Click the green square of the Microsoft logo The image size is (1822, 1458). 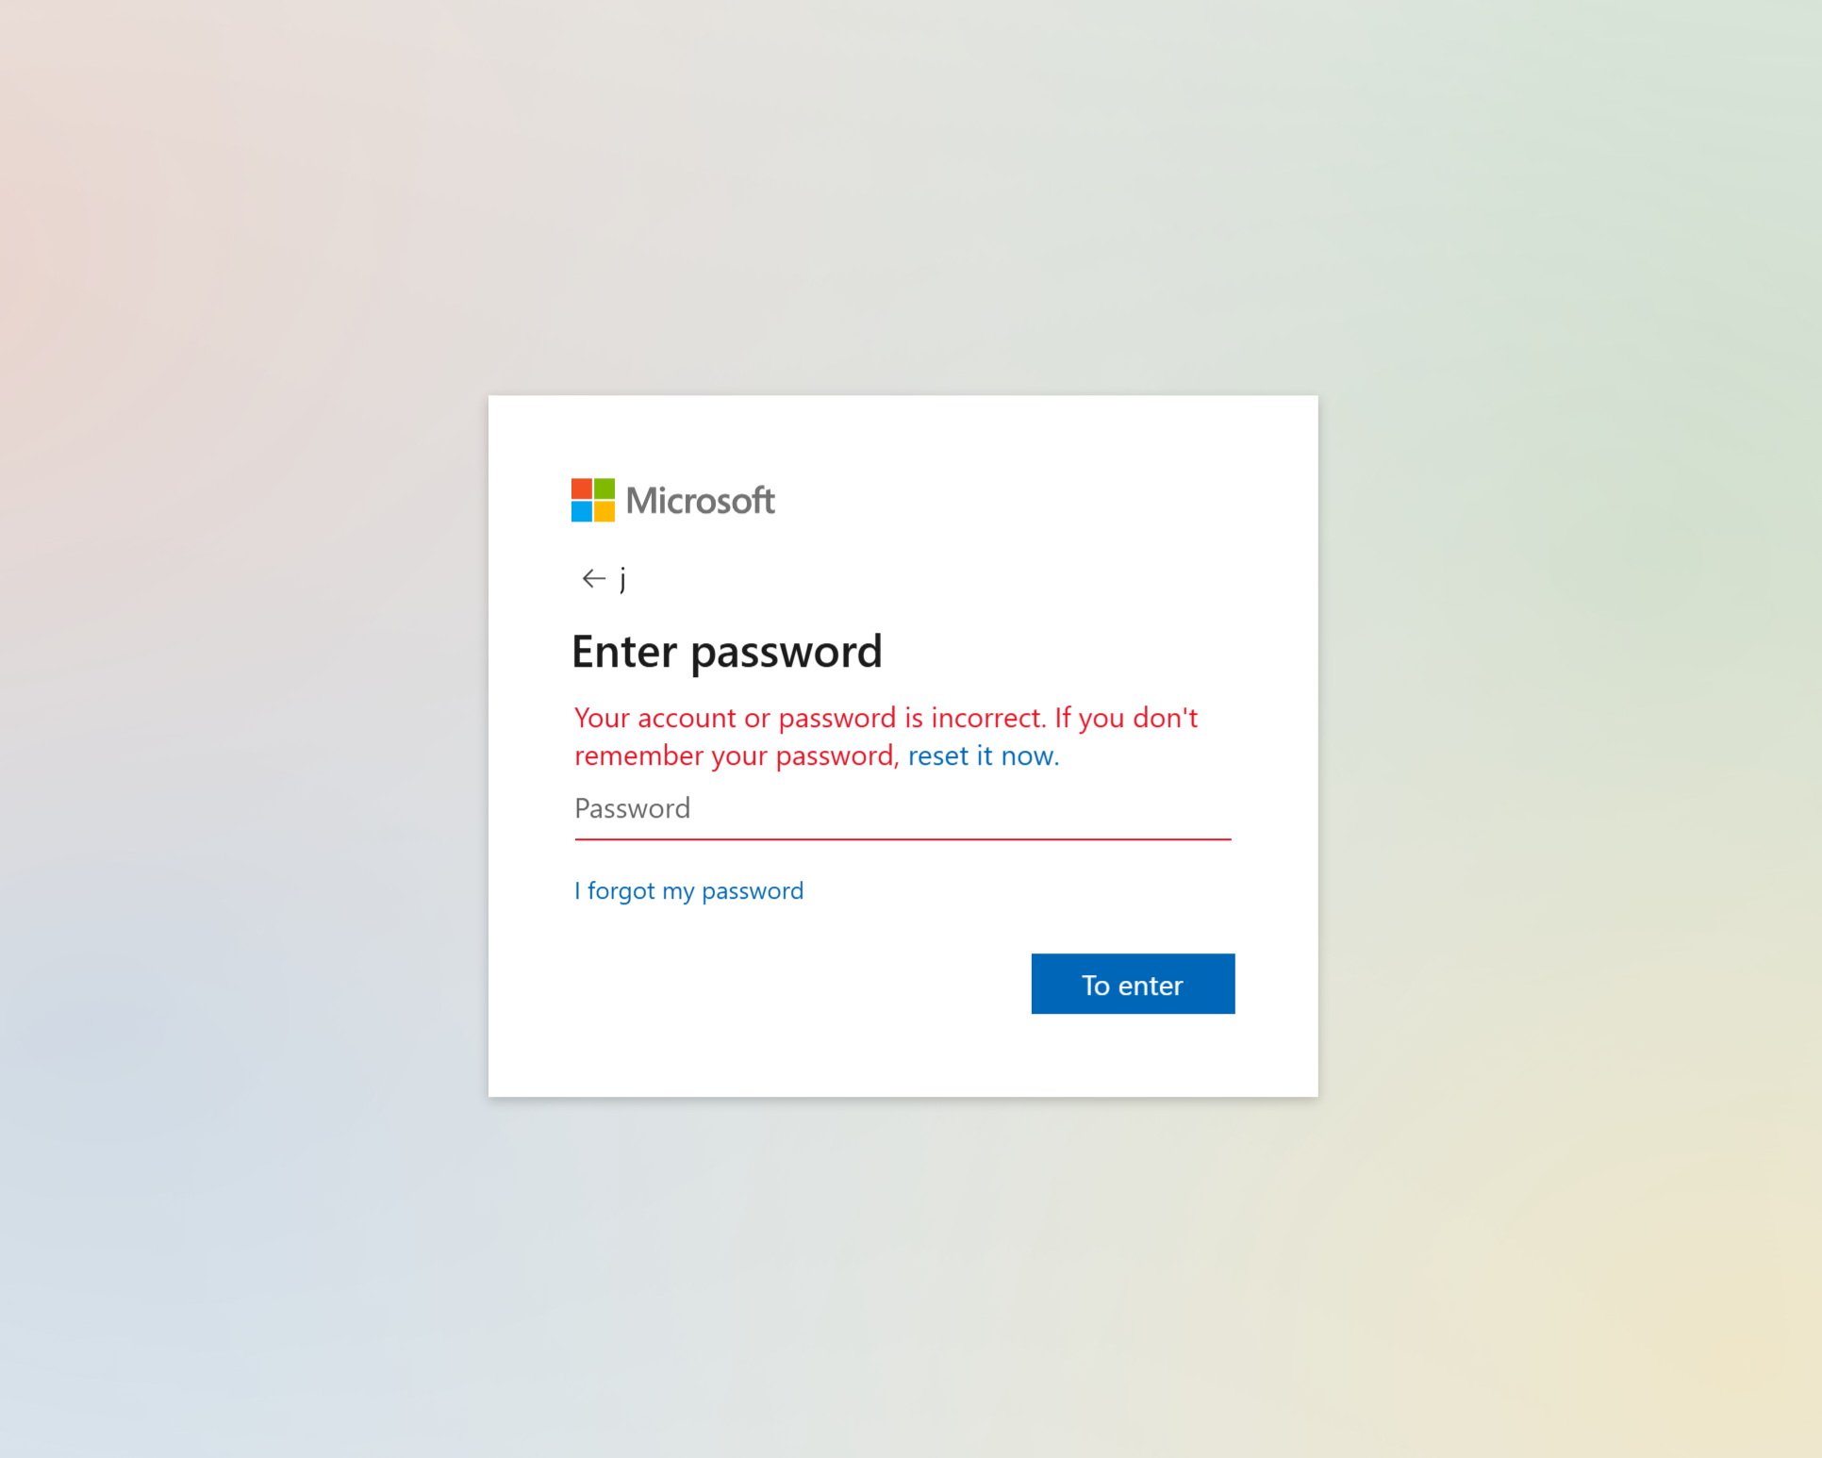click(x=603, y=489)
